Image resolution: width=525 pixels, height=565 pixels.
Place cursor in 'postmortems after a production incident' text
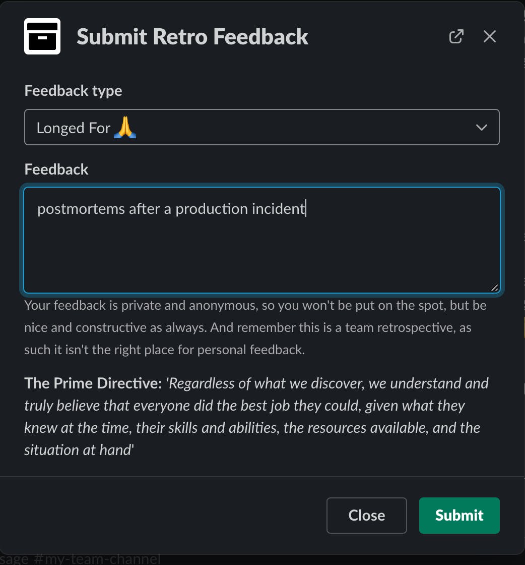(x=171, y=209)
